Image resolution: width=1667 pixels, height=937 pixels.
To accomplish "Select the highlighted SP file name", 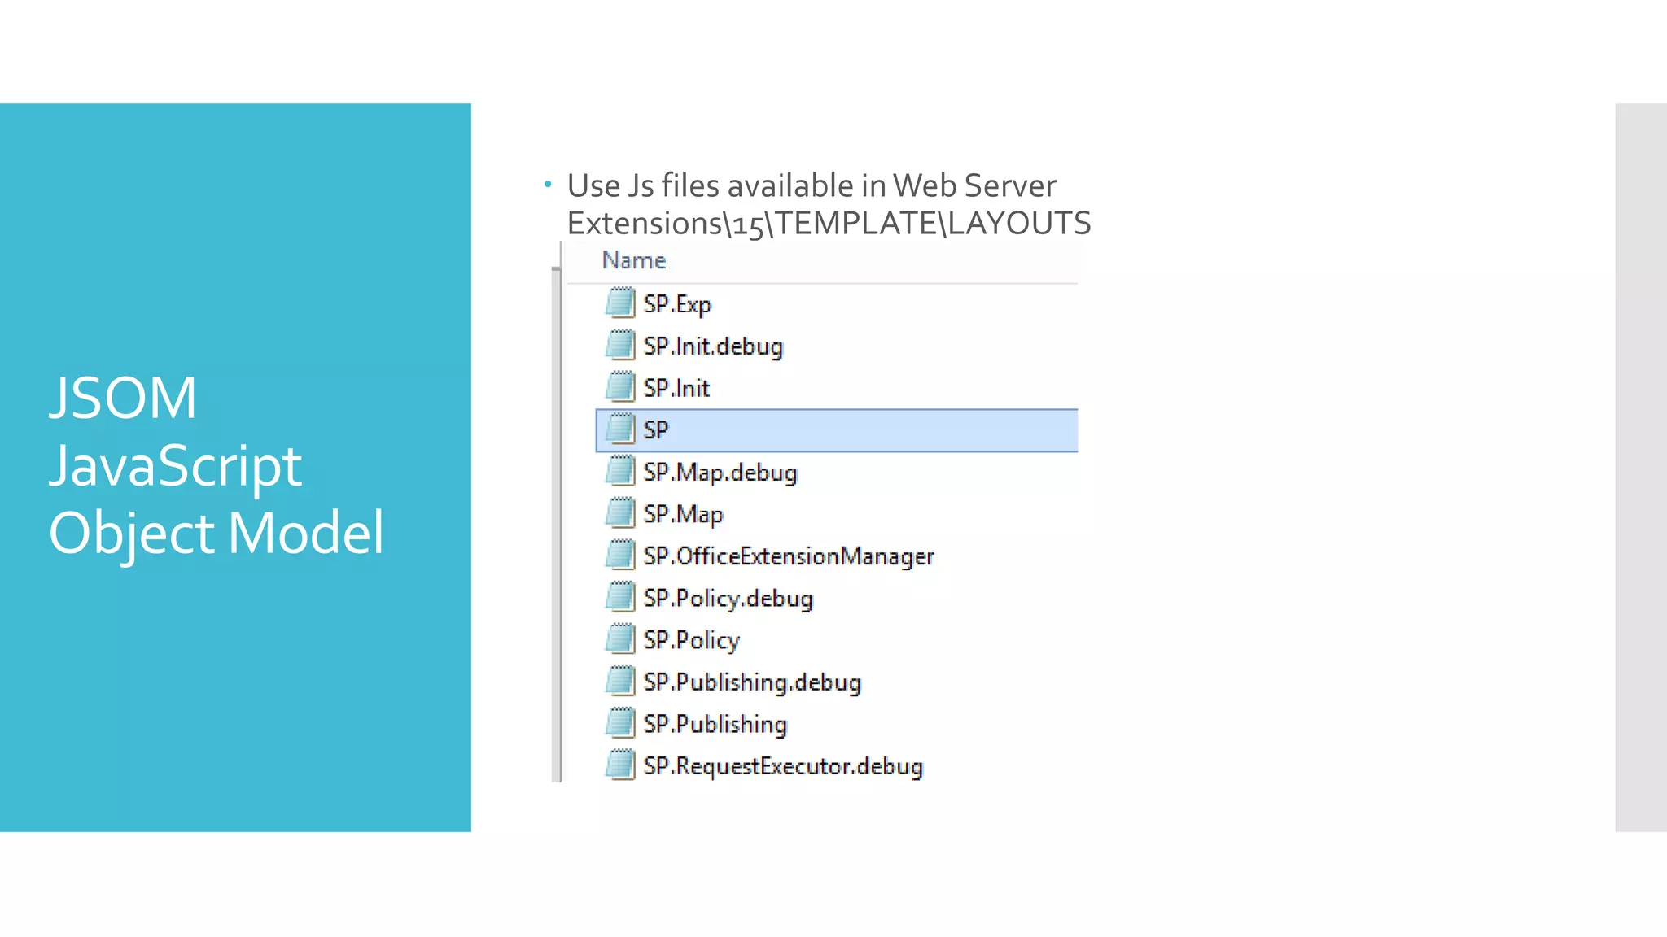I will (x=656, y=429).
